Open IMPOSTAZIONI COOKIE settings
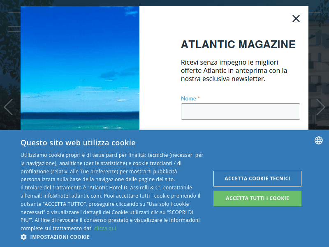The height and width of the screenshot is (247, 329). tap(60, 237)
